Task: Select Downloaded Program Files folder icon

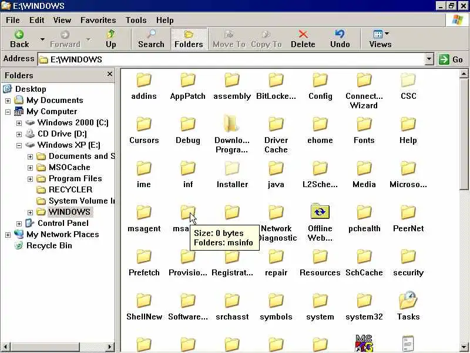Action: point(232,124)
